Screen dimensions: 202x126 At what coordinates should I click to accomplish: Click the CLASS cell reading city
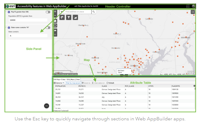coord(103,97)
